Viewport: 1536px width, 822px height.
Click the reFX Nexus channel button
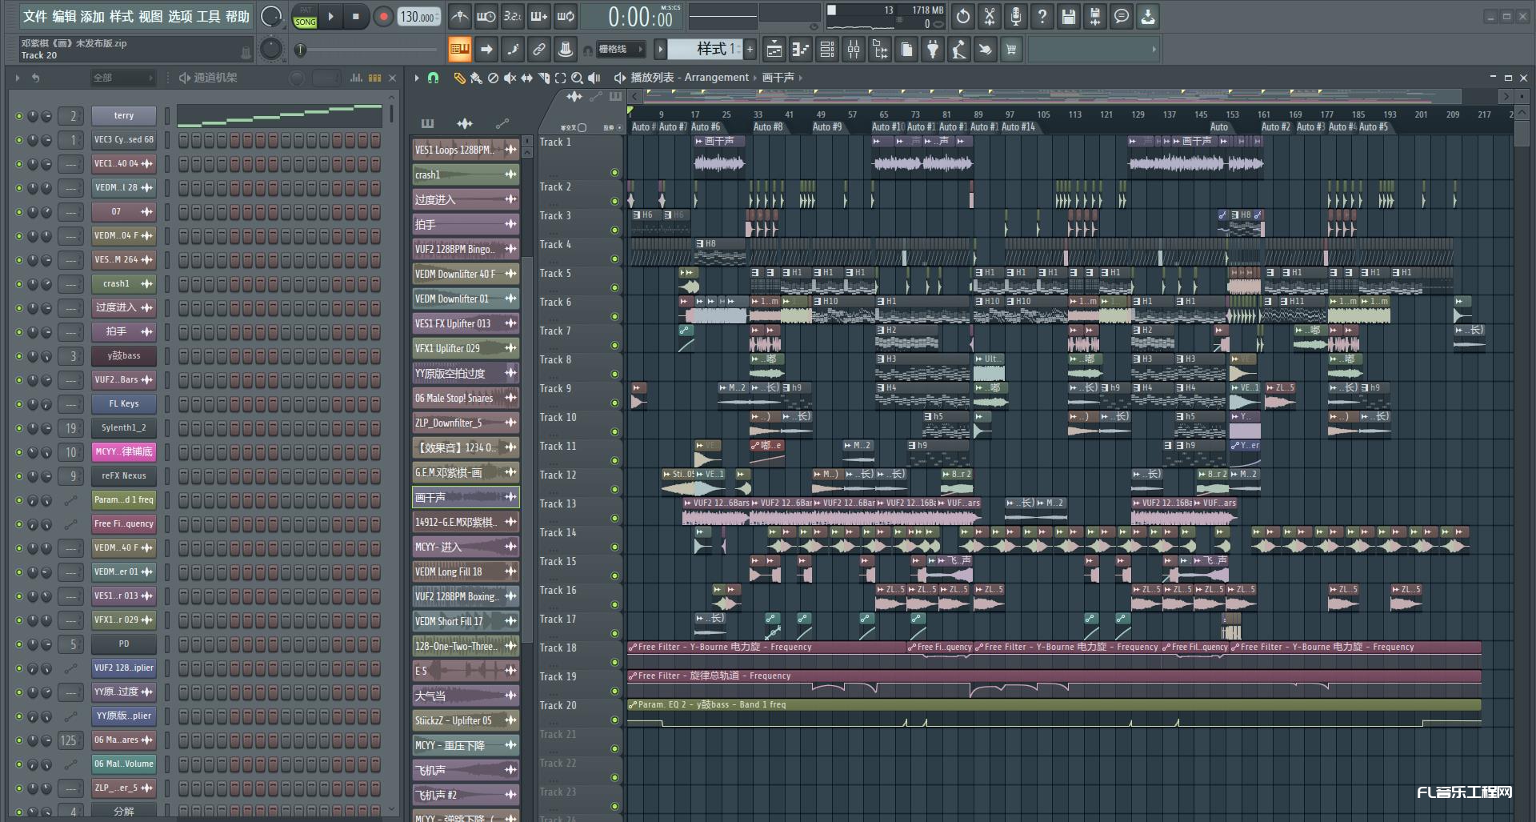123,475
